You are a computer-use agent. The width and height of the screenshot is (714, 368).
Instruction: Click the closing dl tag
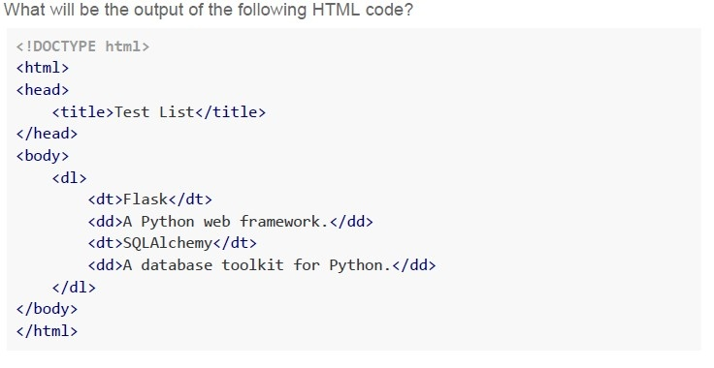[74, 288]
